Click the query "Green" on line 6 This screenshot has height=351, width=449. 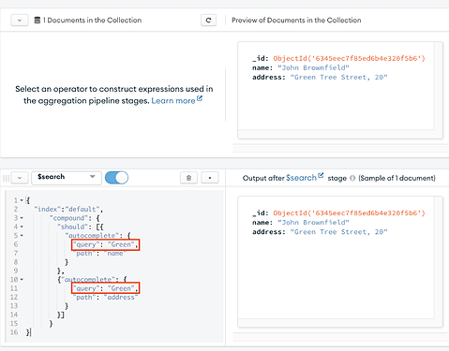pyautogui.click(x=105, y=244)
